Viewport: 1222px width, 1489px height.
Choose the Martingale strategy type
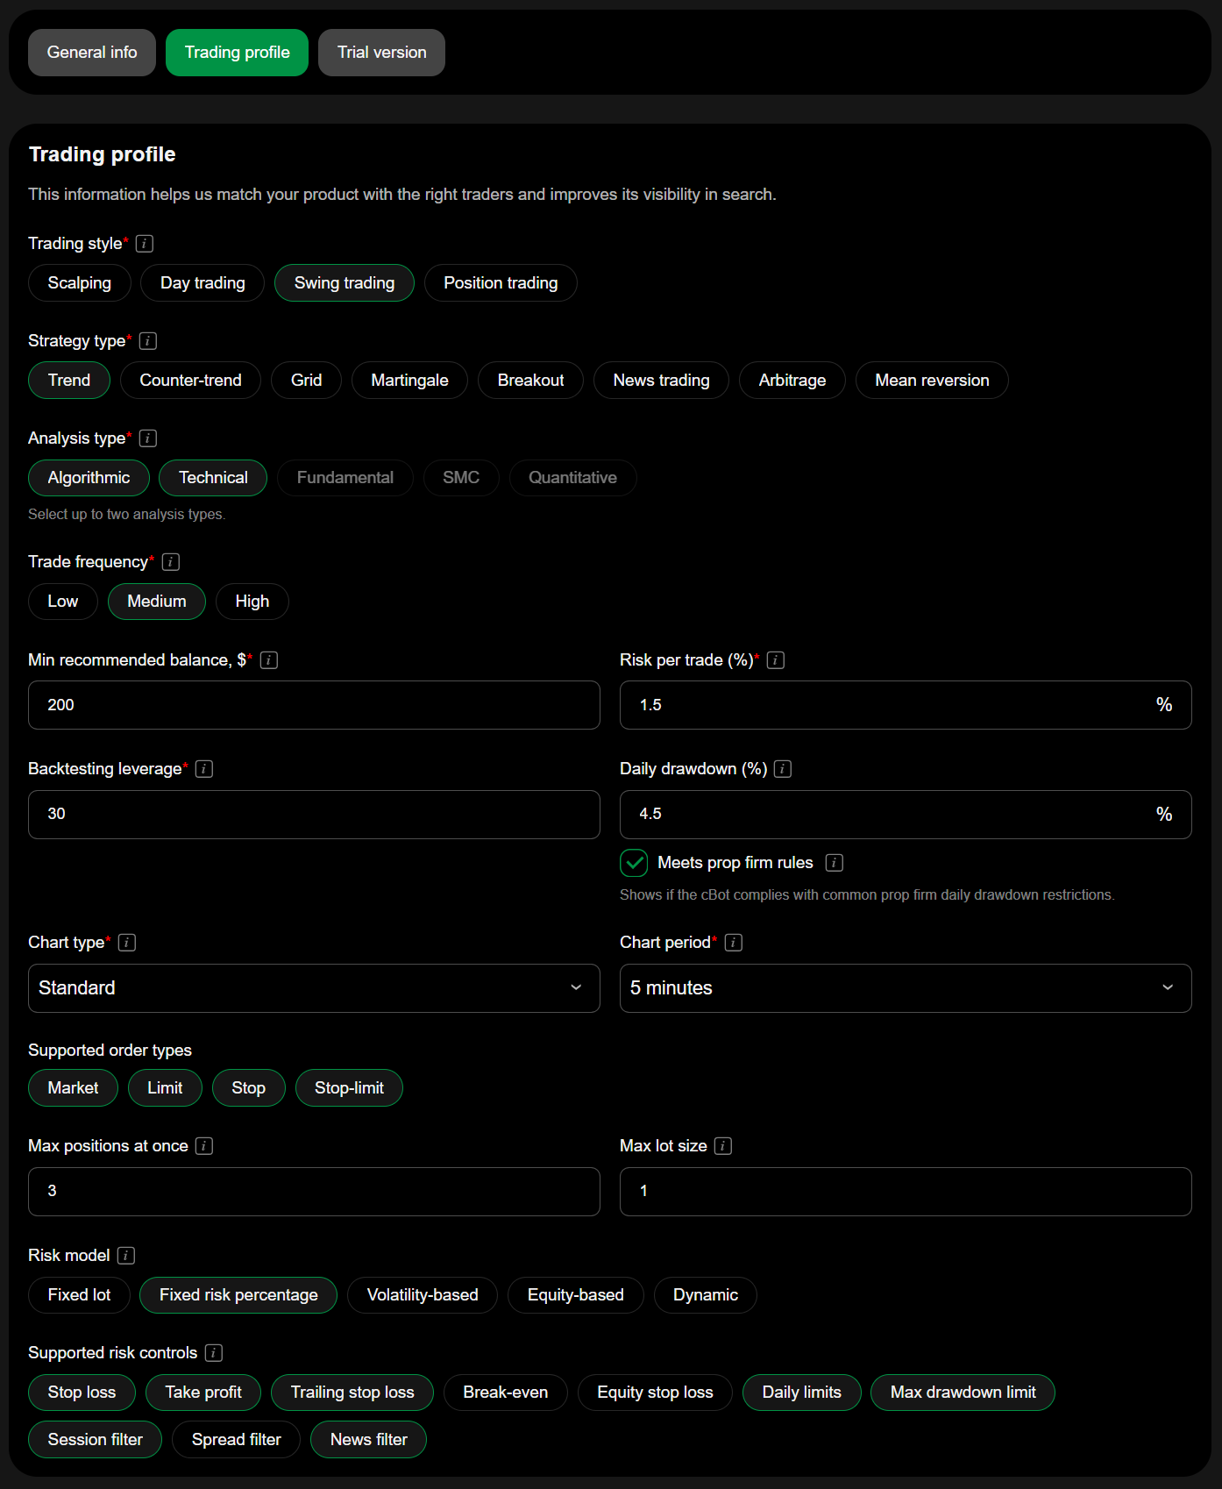(409, 381)
